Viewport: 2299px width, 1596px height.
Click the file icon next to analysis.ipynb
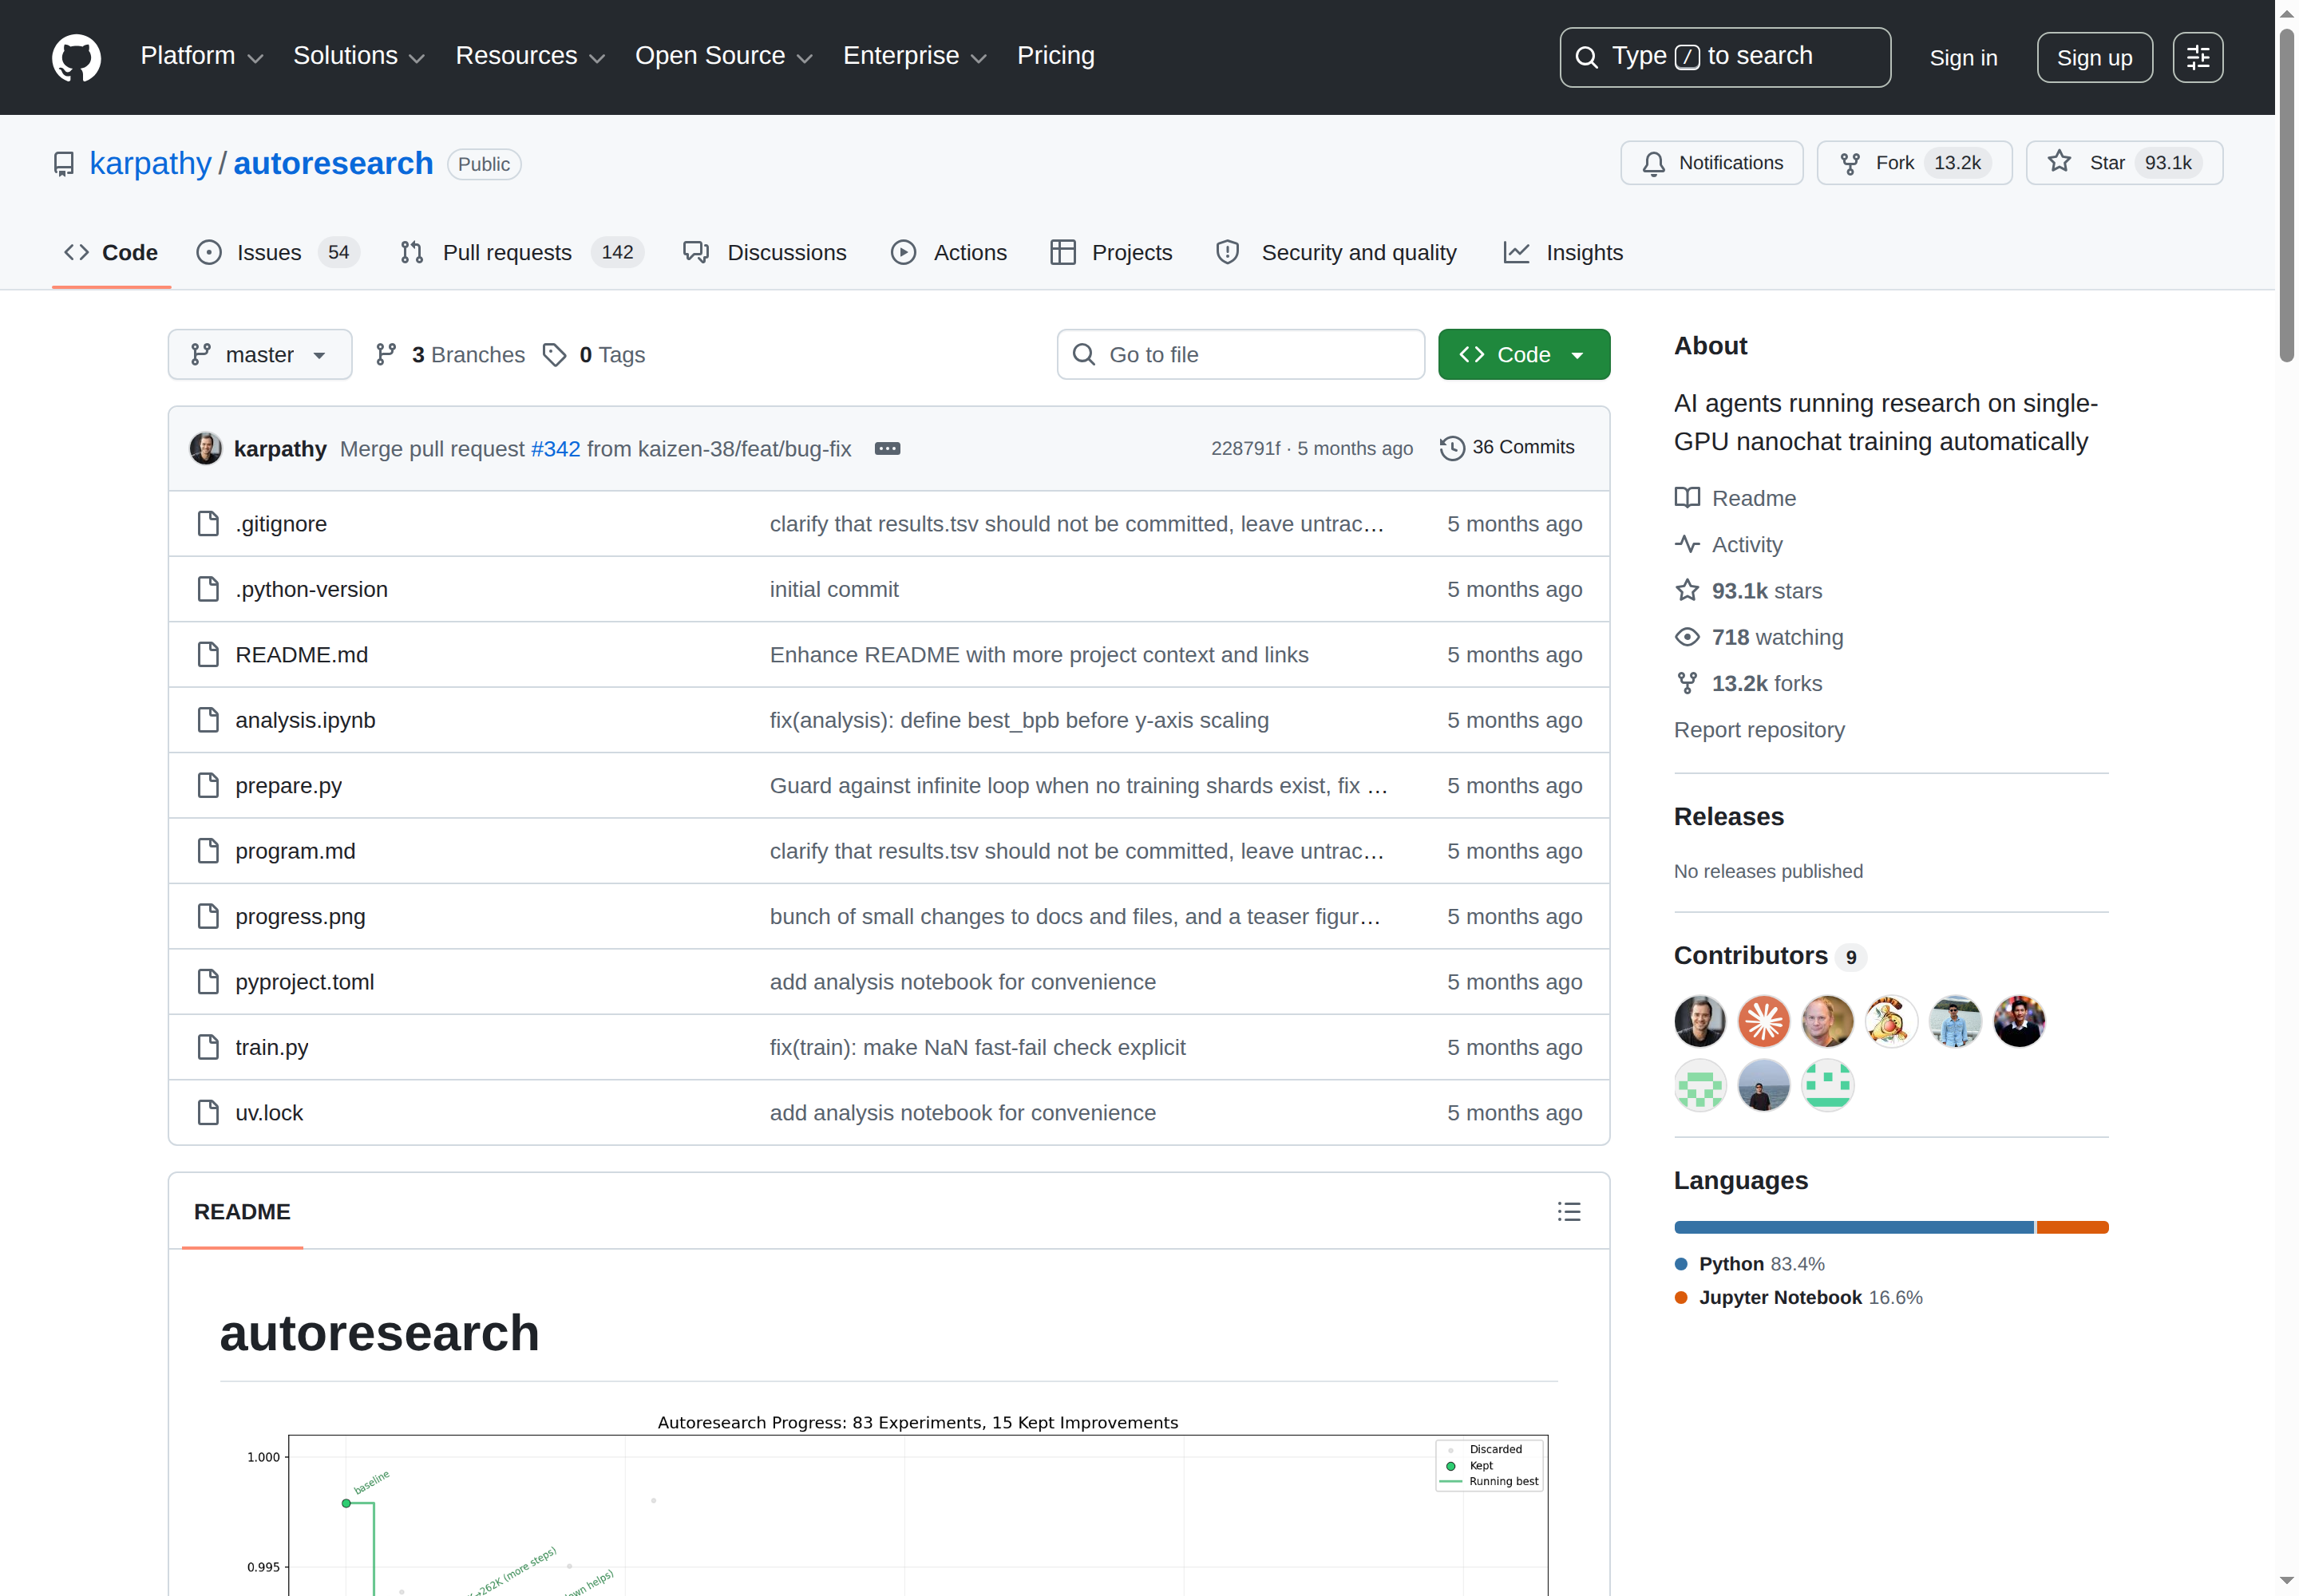[x=208, y=720]
